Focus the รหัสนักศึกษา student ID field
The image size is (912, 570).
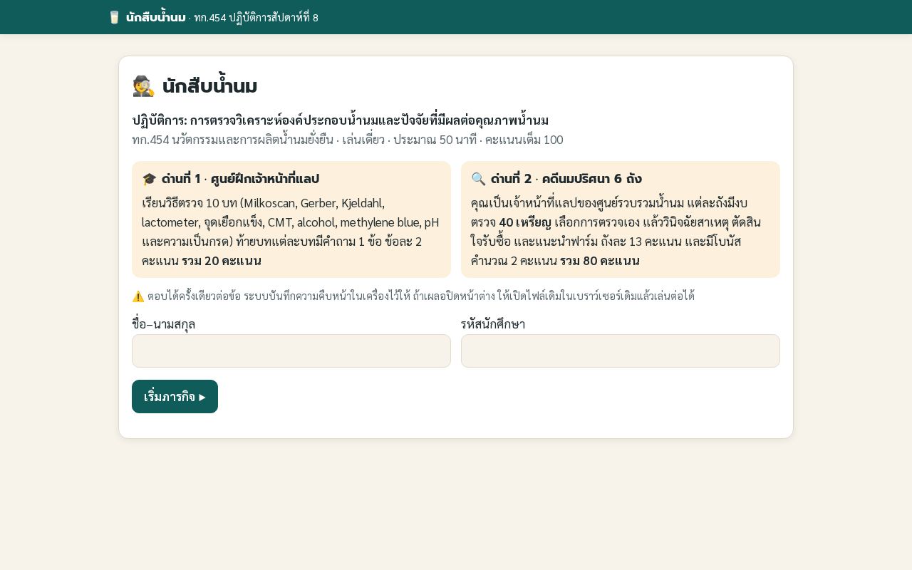621,351
